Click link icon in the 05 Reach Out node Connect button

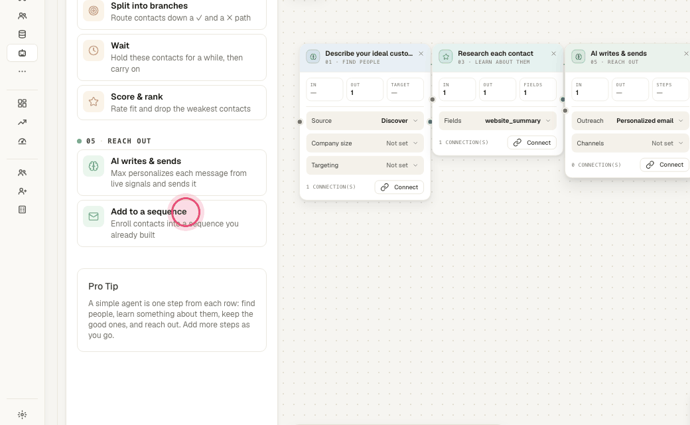[650, 165]
